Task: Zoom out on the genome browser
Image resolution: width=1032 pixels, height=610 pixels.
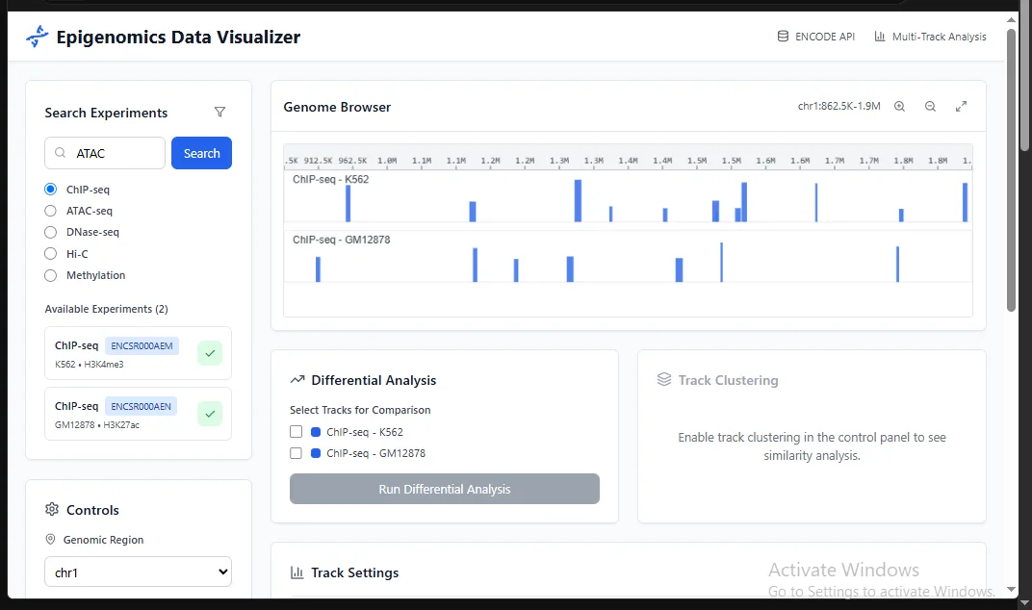Action: click(x=930, y=107)
